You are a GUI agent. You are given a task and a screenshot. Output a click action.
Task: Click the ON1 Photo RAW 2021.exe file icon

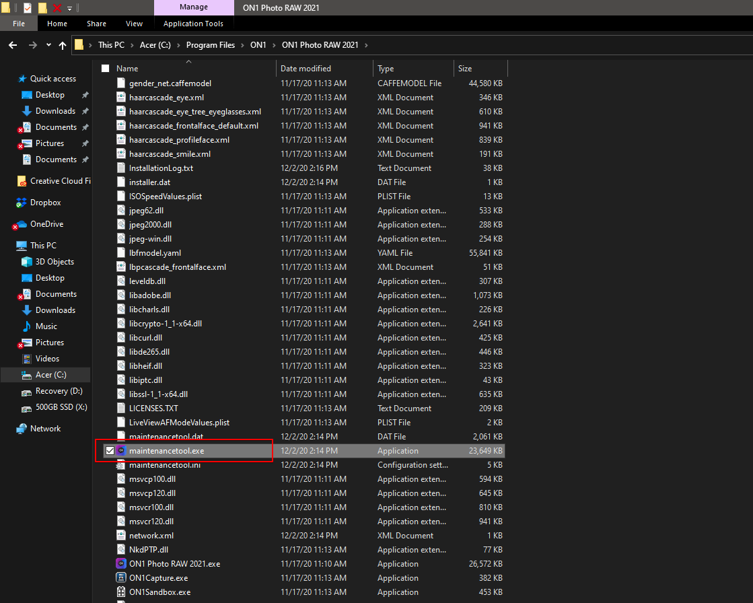(121, 564)
